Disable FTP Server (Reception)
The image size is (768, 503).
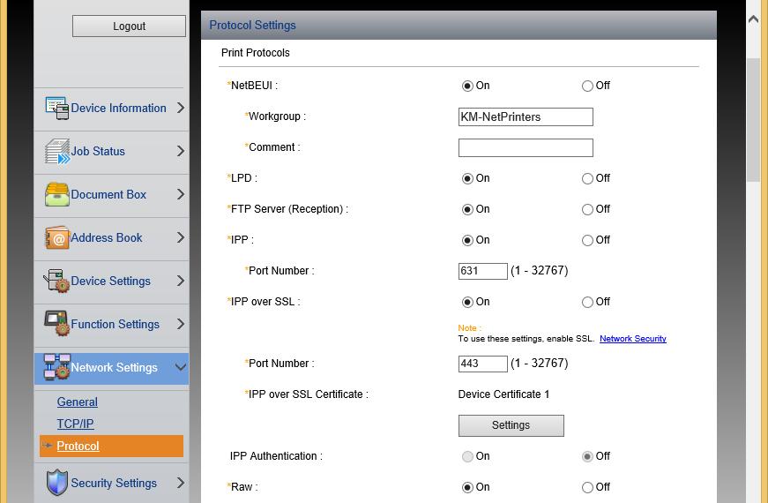coord(587,209)
